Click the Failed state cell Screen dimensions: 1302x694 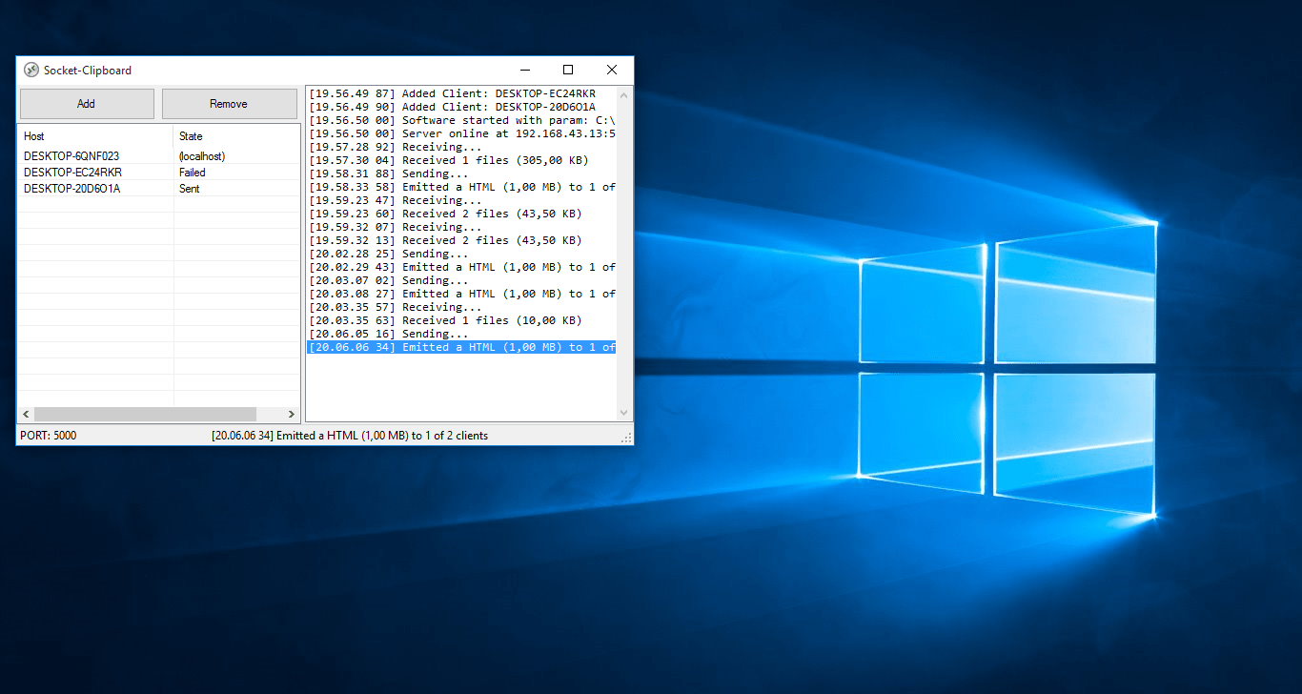point(193,173)
